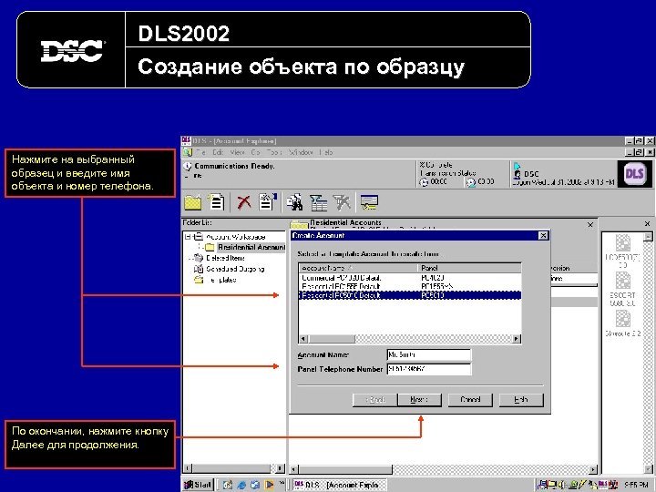
Task: Select Deleted Items in folder list
Action: point(225,258)
